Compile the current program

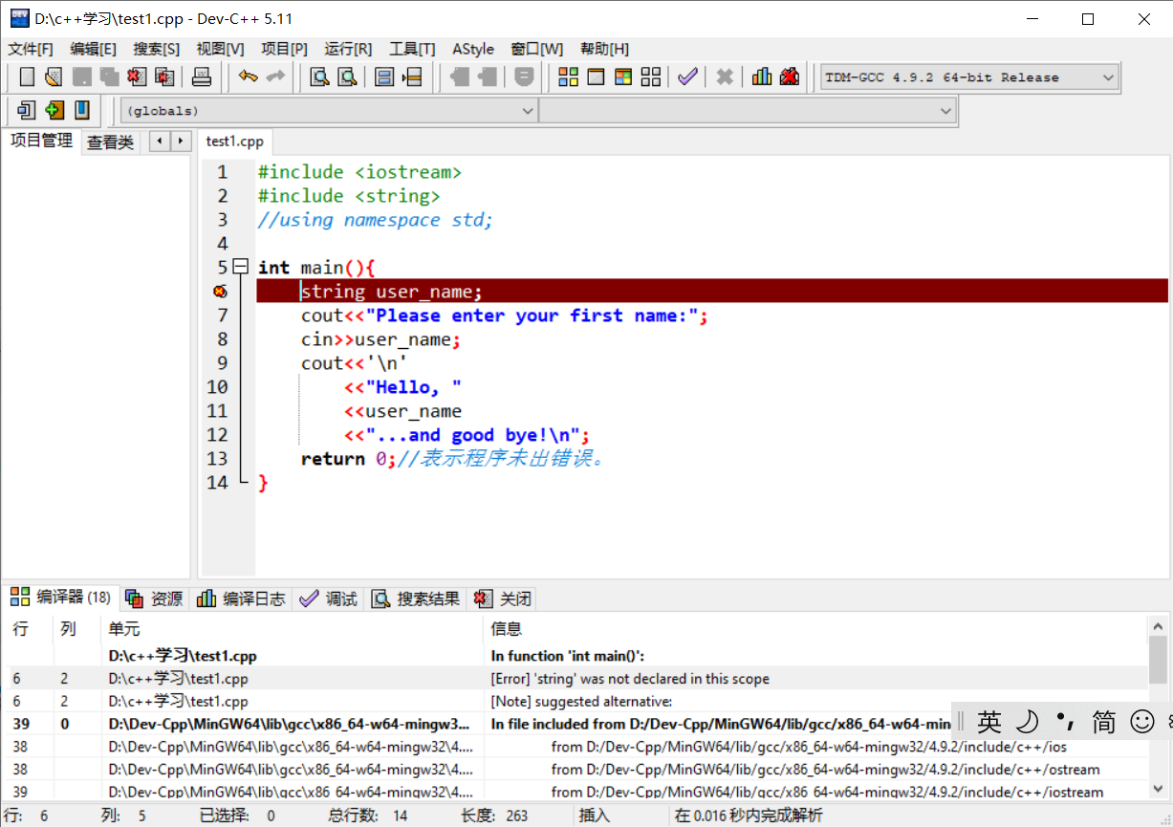(569, 77)
